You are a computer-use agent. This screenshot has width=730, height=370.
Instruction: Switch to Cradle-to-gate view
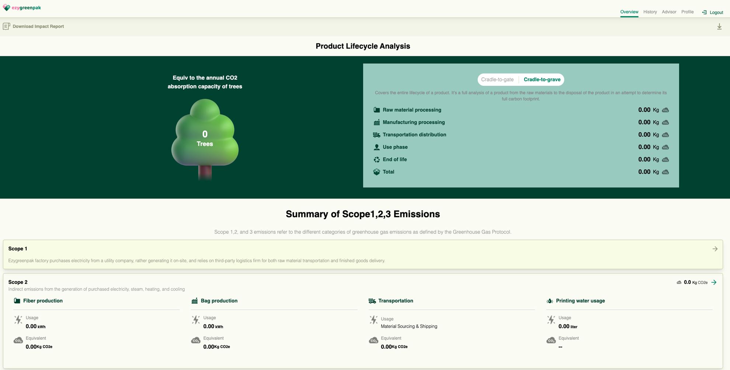tap(497, 80)
